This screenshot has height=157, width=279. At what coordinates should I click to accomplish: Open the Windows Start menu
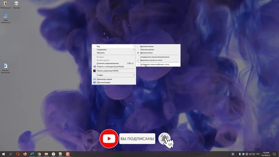(3, 154)
